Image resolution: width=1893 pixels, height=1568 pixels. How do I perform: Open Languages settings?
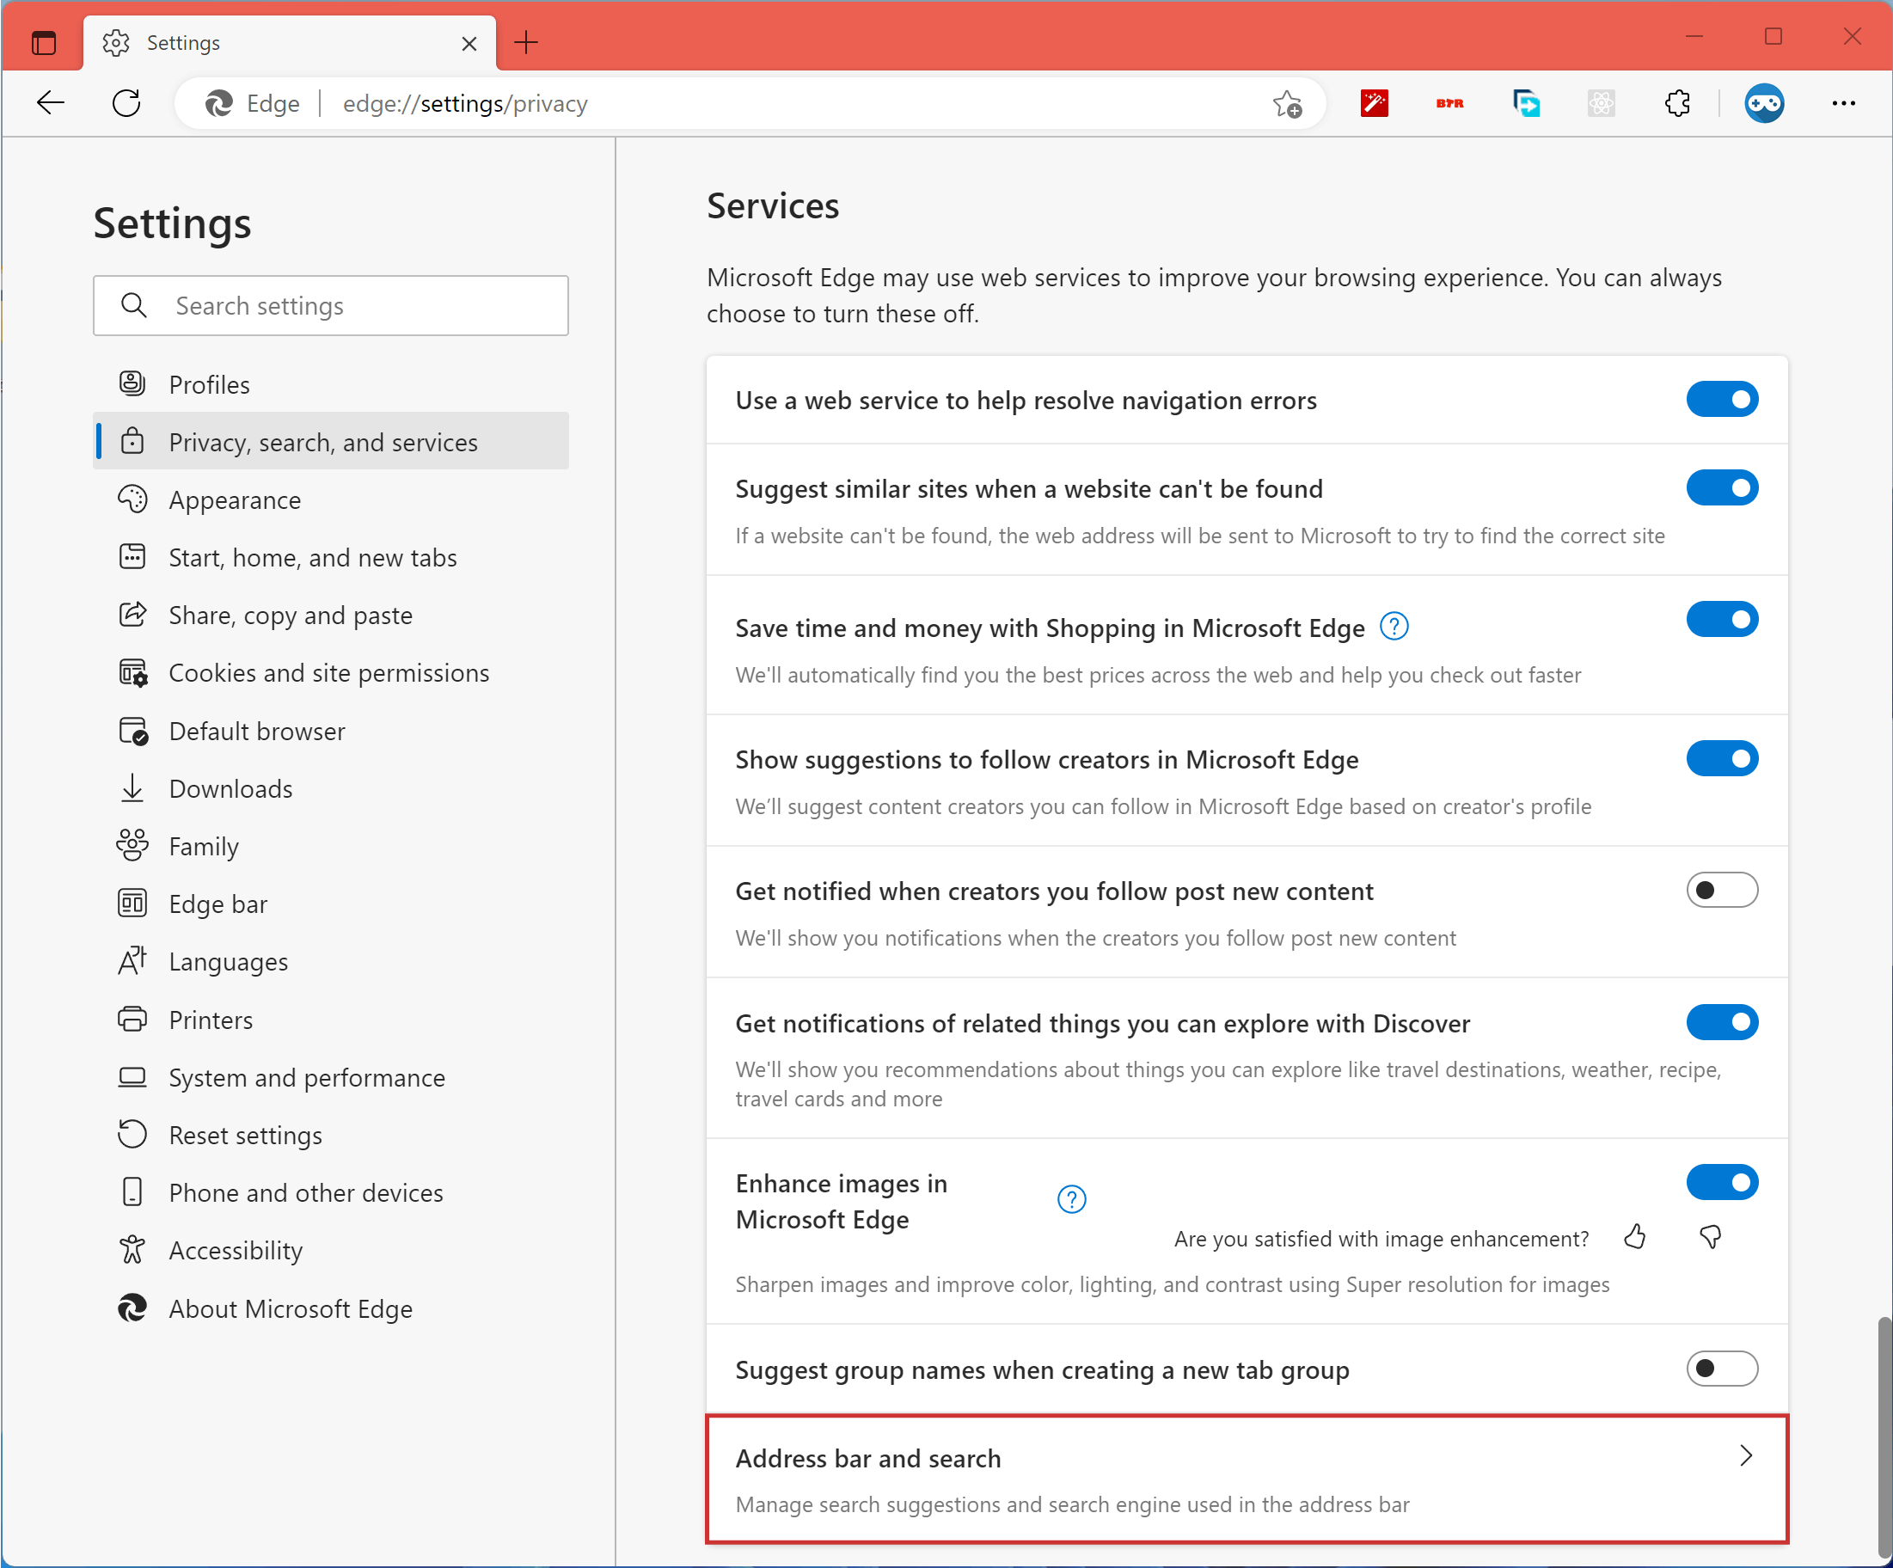click(331, 962)
